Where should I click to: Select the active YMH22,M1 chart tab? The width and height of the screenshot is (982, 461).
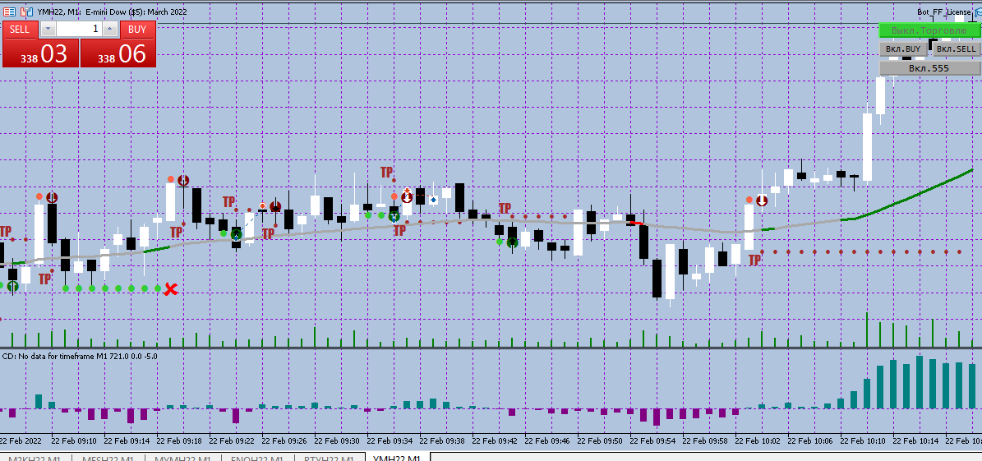(397, 457)
